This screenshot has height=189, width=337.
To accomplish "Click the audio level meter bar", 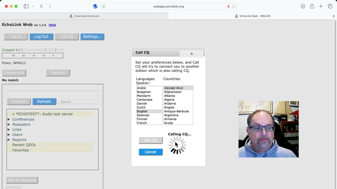I will (33, 55).
